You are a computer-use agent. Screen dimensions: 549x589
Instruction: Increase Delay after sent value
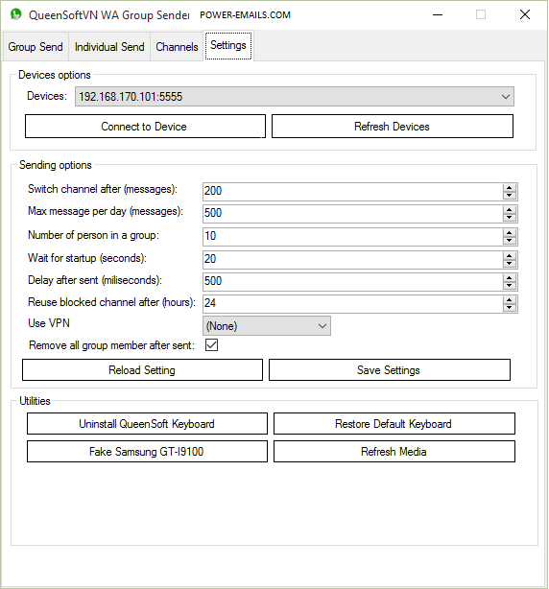509,278
